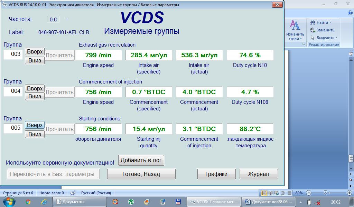The width and height of the screenshot is (354, 207).
Task: Click zoom-in plus on zoom slider
Action: coord(349,193)
